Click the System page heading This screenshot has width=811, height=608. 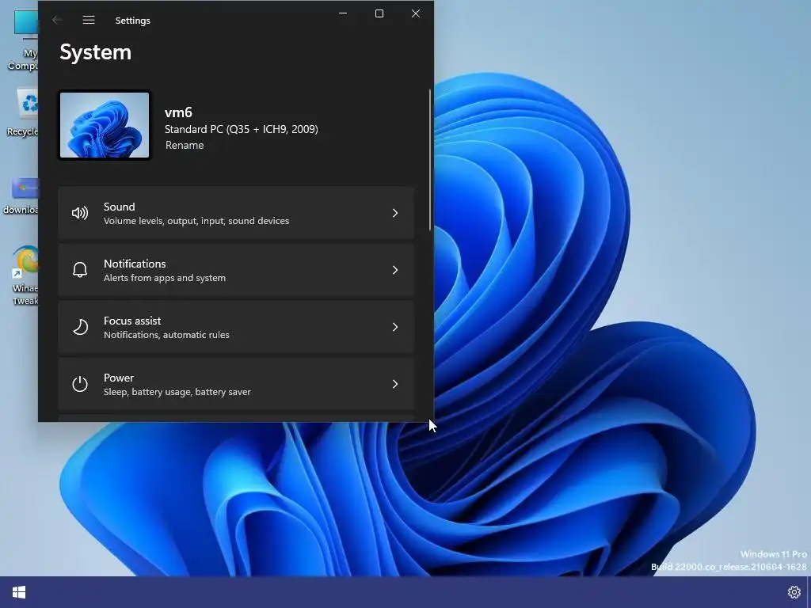pos(96,52)
